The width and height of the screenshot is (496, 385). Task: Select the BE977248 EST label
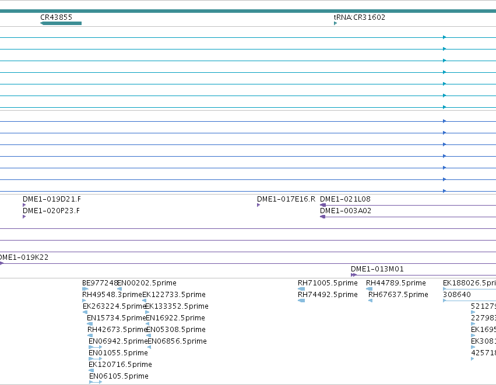coord(100,283)
